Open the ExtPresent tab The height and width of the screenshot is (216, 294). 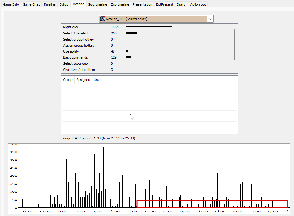(x=165, y=4)
